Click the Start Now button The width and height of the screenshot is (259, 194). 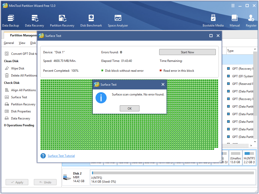pyautogui.click(x=187, y=52)
